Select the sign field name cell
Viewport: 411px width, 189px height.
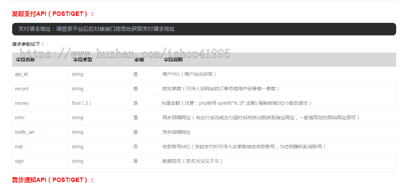pyautogui.click(x=19, y=161)
